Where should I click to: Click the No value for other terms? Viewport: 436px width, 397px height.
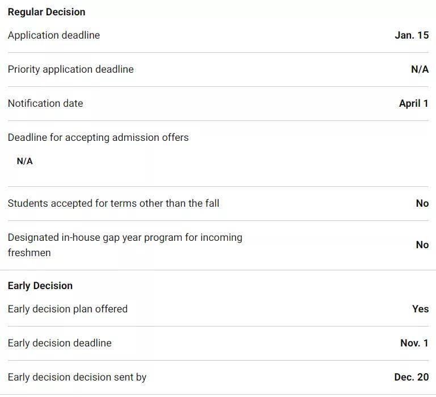[x=422, y=203]
